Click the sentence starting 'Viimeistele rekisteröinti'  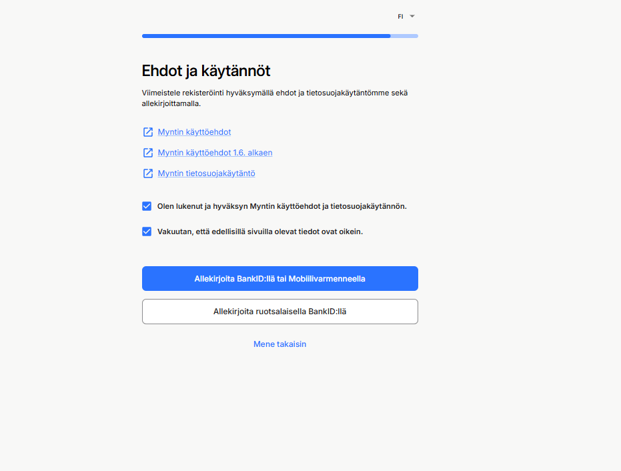[x=275, y=98]
